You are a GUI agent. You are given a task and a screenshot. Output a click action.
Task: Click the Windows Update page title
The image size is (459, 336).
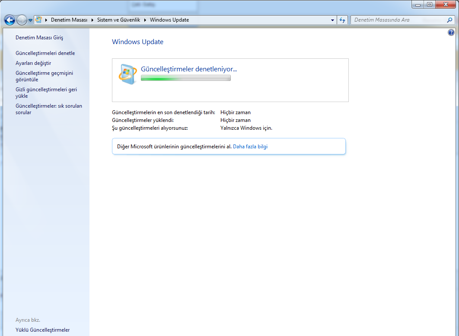point(137,42)
